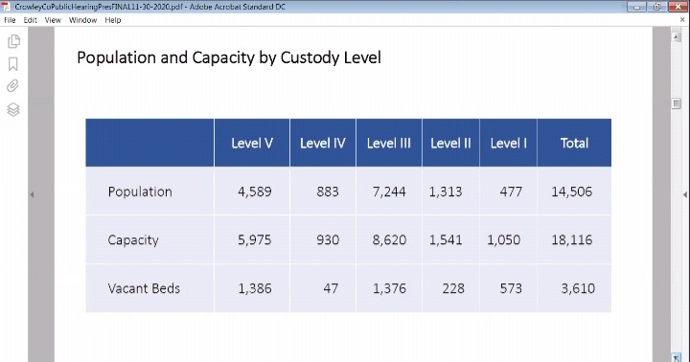Click the 'Vacant Beds' row label
The height and width of the screenshot is (362, 690).
(144, 288)
